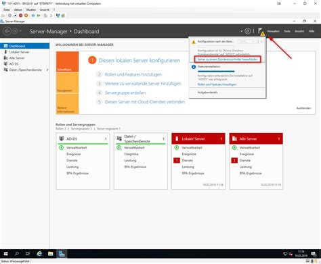Select the Weitere Informationen tile
321x264 pixels.
point(68,104)
